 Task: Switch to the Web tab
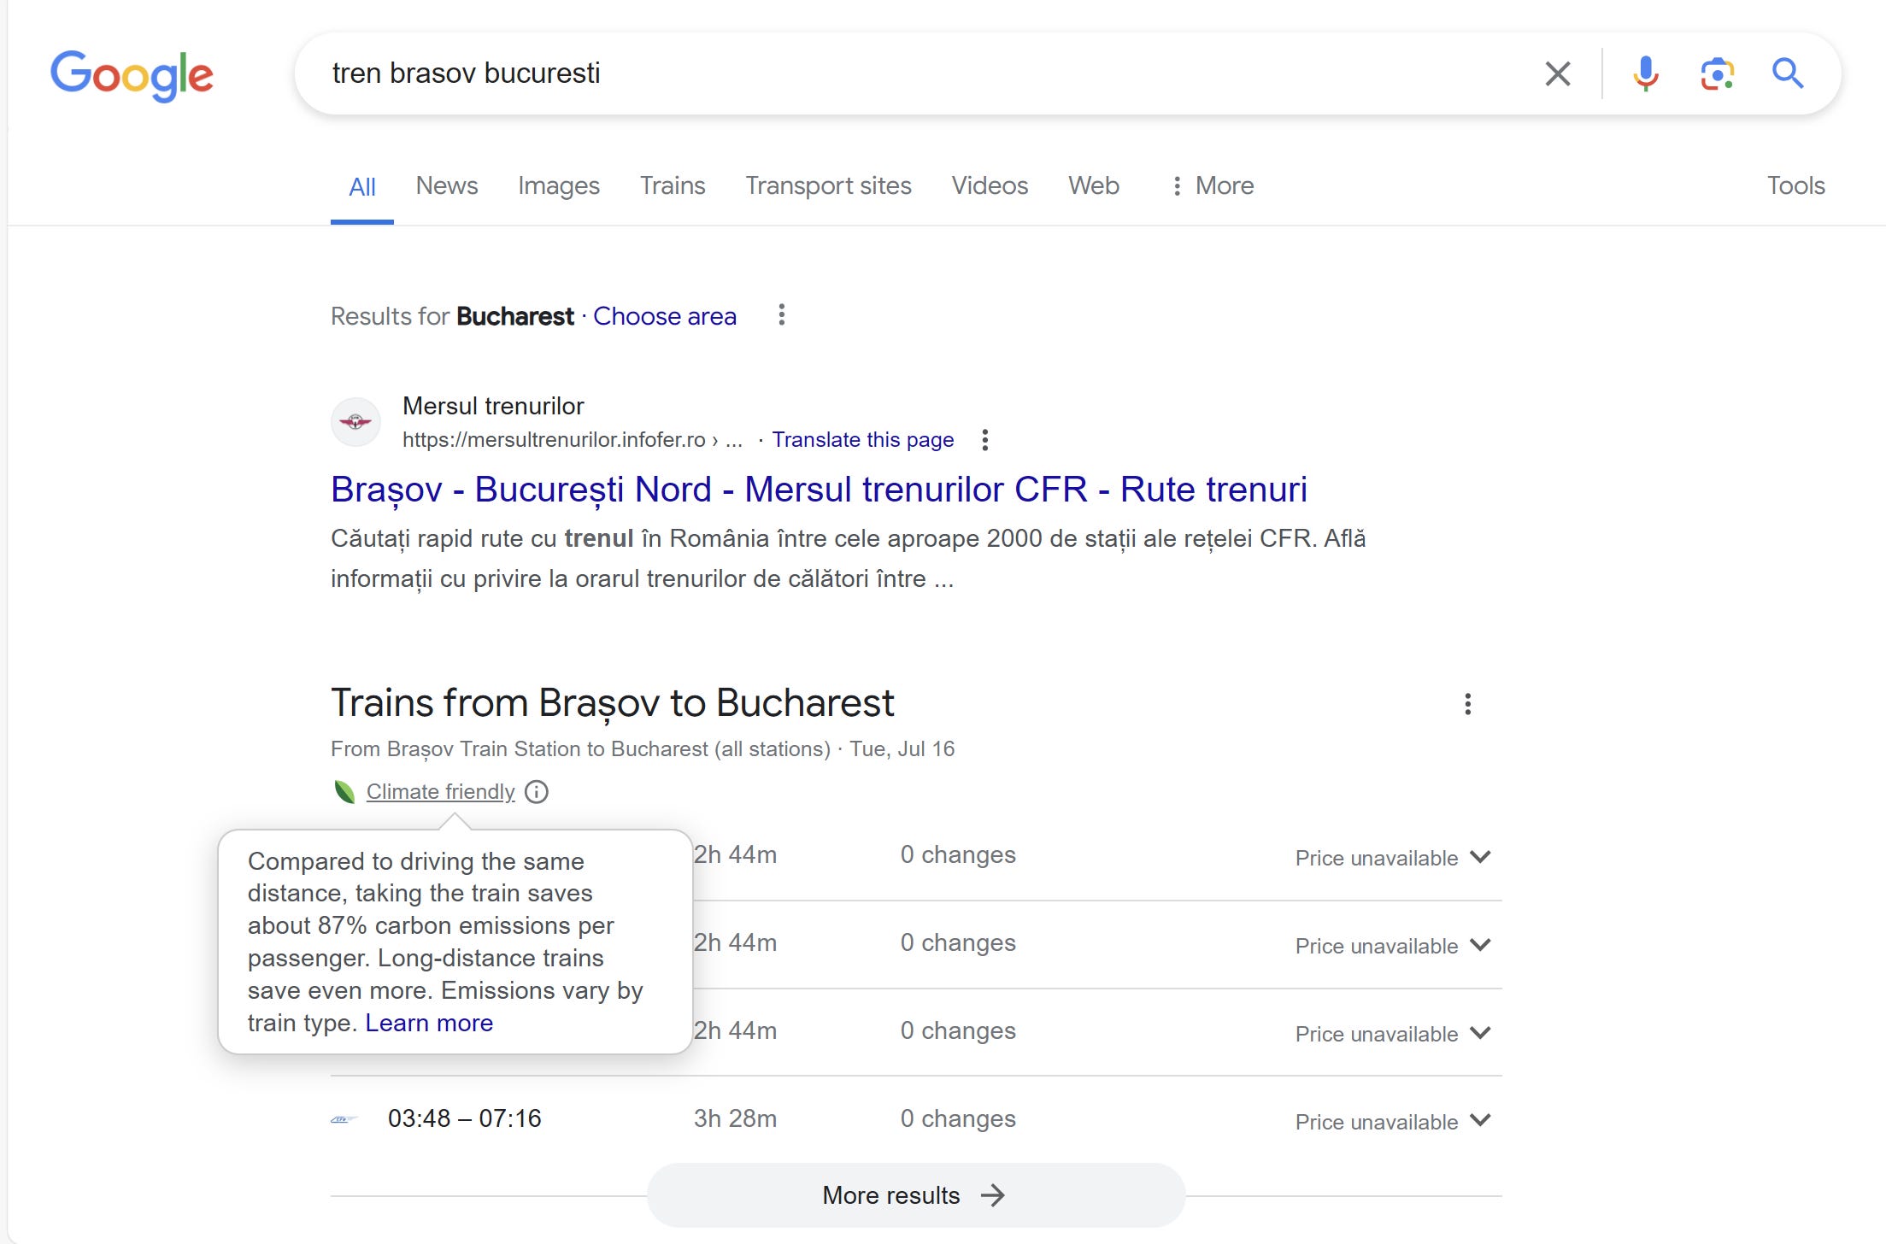pos(1094,185)
